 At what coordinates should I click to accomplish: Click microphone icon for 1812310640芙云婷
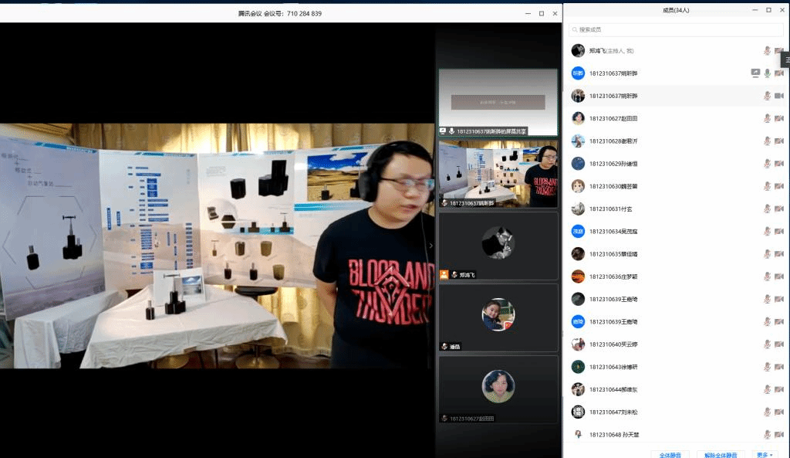(767, 344)
